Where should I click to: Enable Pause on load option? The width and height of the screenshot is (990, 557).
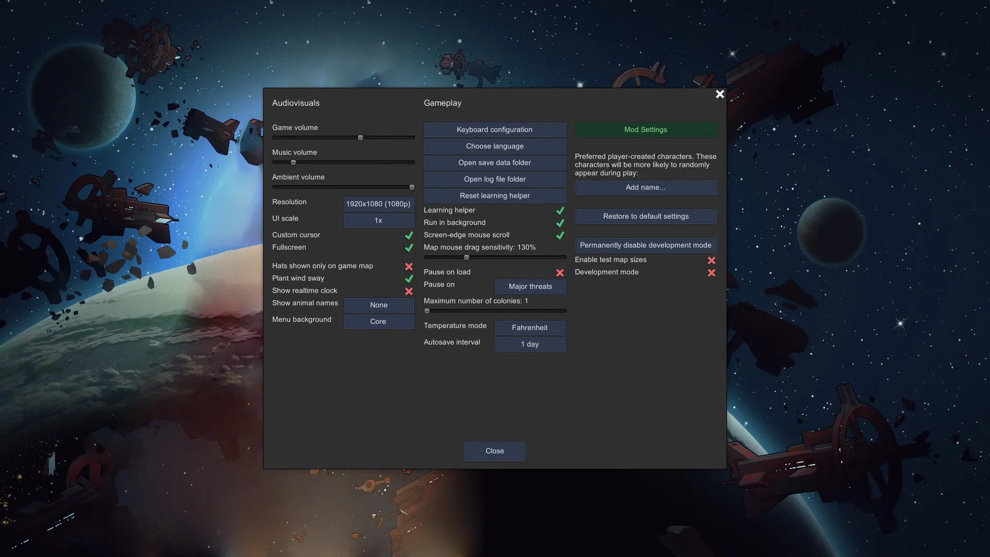pyautogui.click(x=560, y=272)
